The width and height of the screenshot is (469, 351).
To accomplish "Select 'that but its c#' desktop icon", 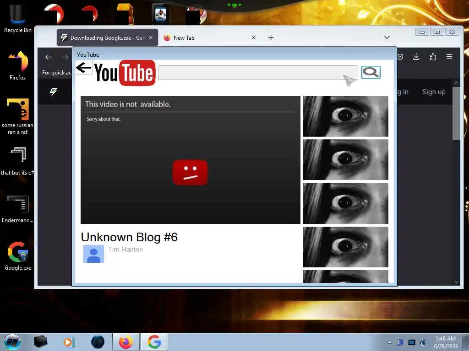I will (18, 161).
